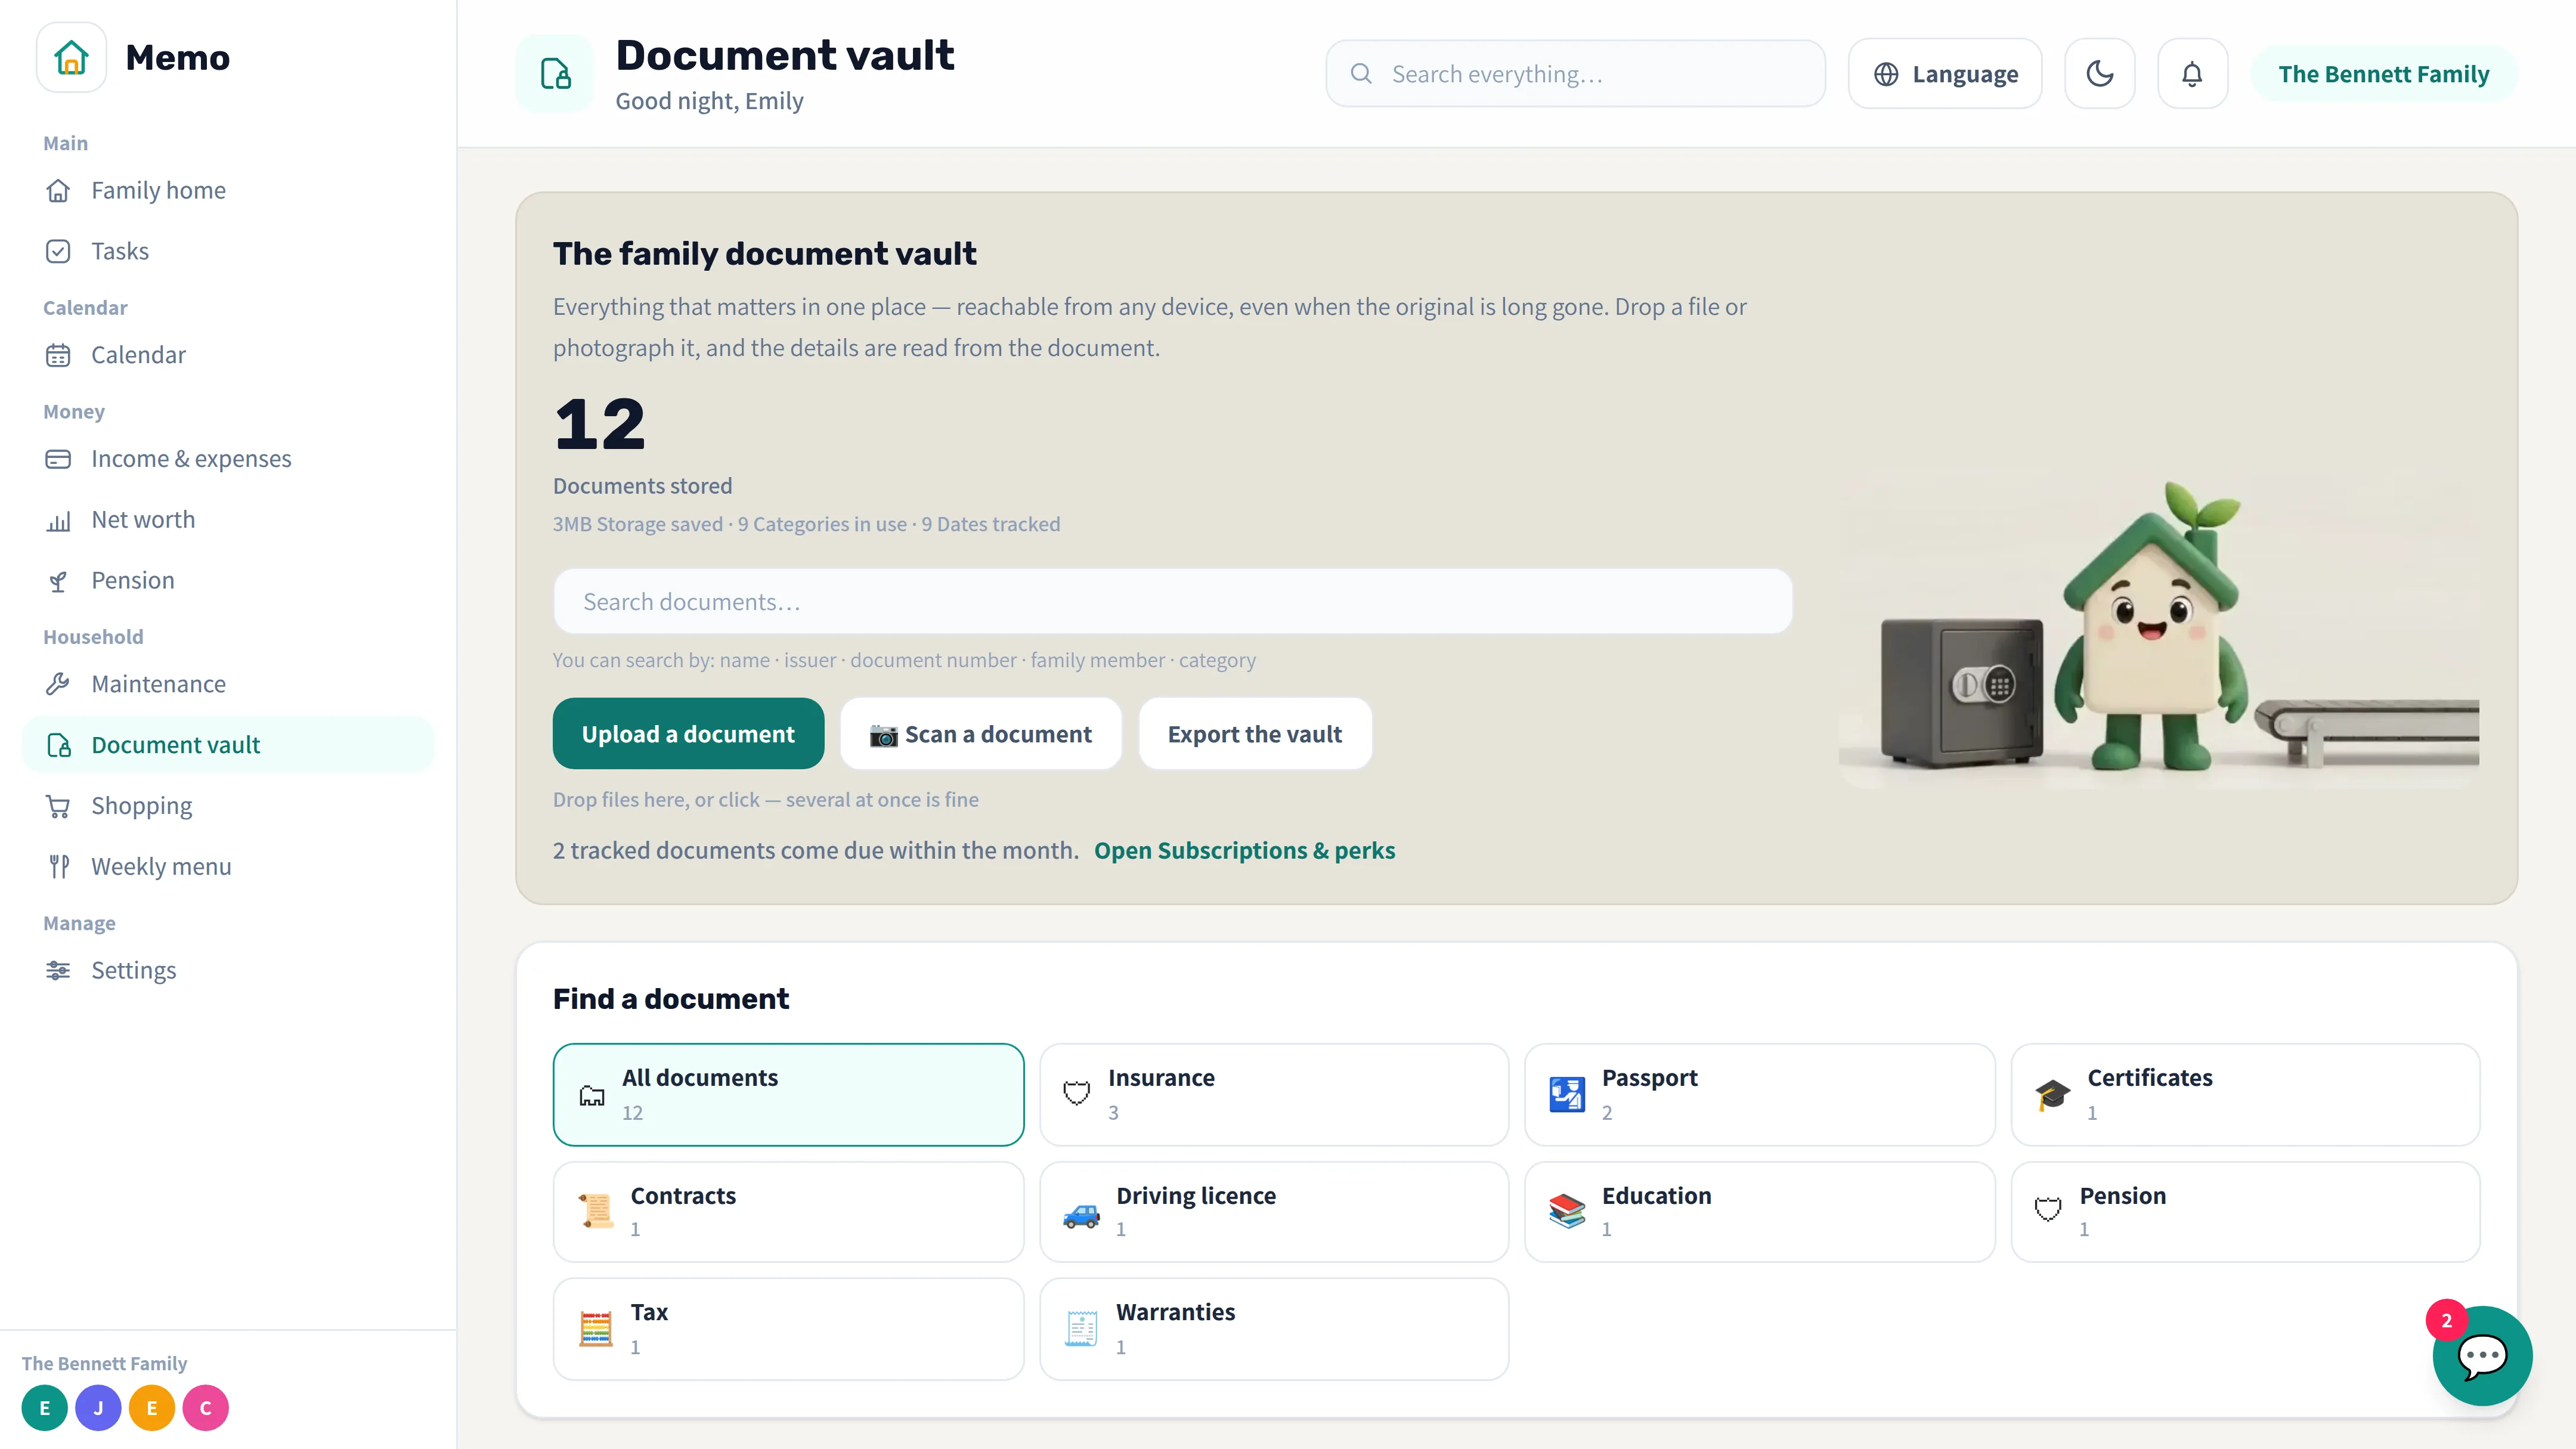Filter by Insurance category
This screenshot has height=1449, width=2576.
[x=1274, y=1094]
